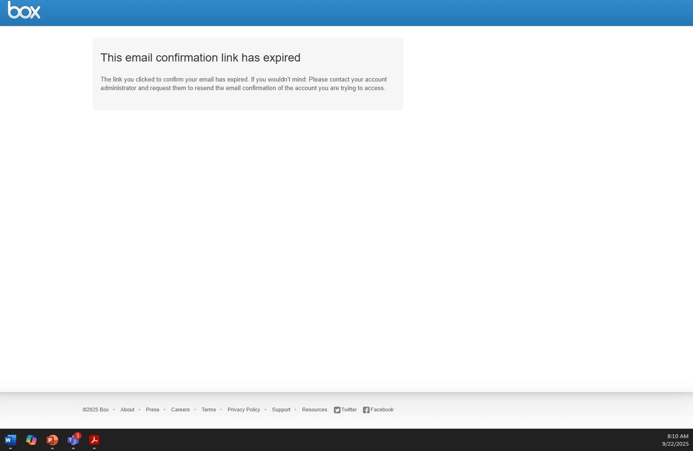Click the taskbar clock showing 8:10 AM
The image size is (693, 451).
(x=678, y=436)
